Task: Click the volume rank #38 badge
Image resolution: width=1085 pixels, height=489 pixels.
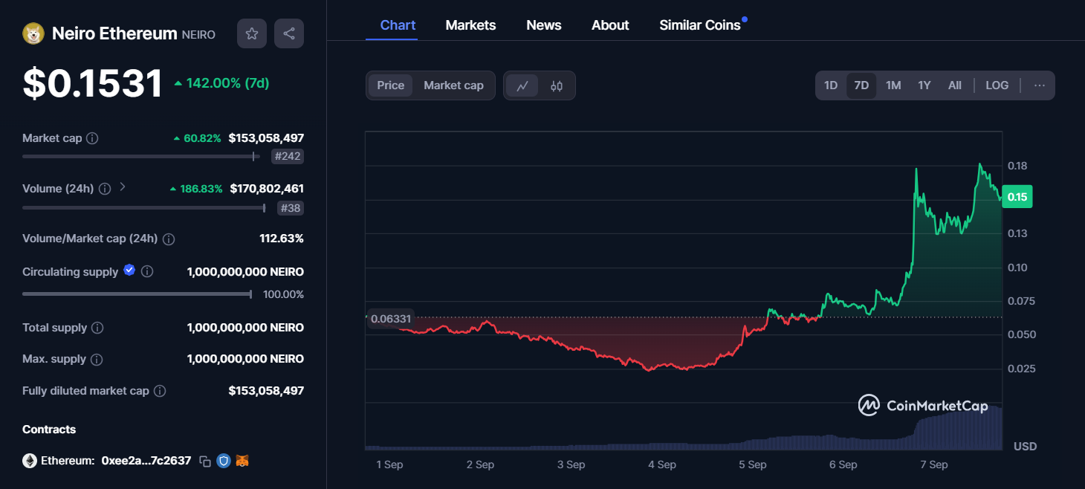Action: tap(290, 208)
